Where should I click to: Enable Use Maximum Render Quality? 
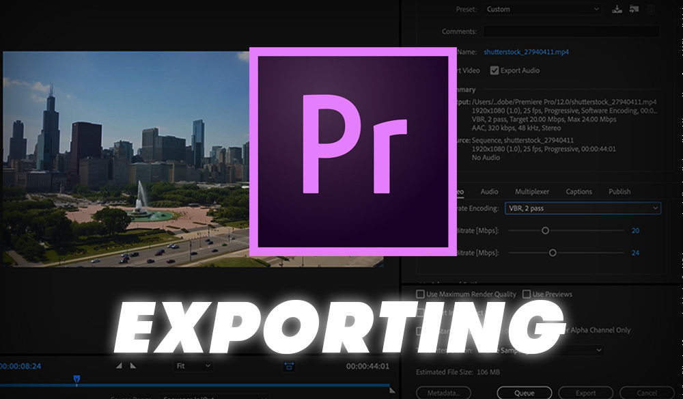420,294
